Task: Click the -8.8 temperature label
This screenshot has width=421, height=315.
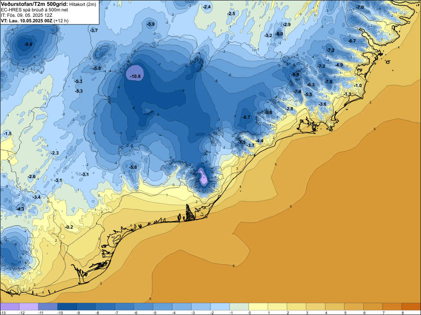Action: click(x=296, y=75)
